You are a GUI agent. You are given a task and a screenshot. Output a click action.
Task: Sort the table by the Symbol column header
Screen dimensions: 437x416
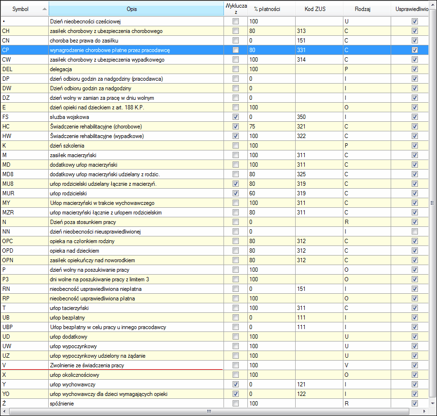[x=24, y=9]
